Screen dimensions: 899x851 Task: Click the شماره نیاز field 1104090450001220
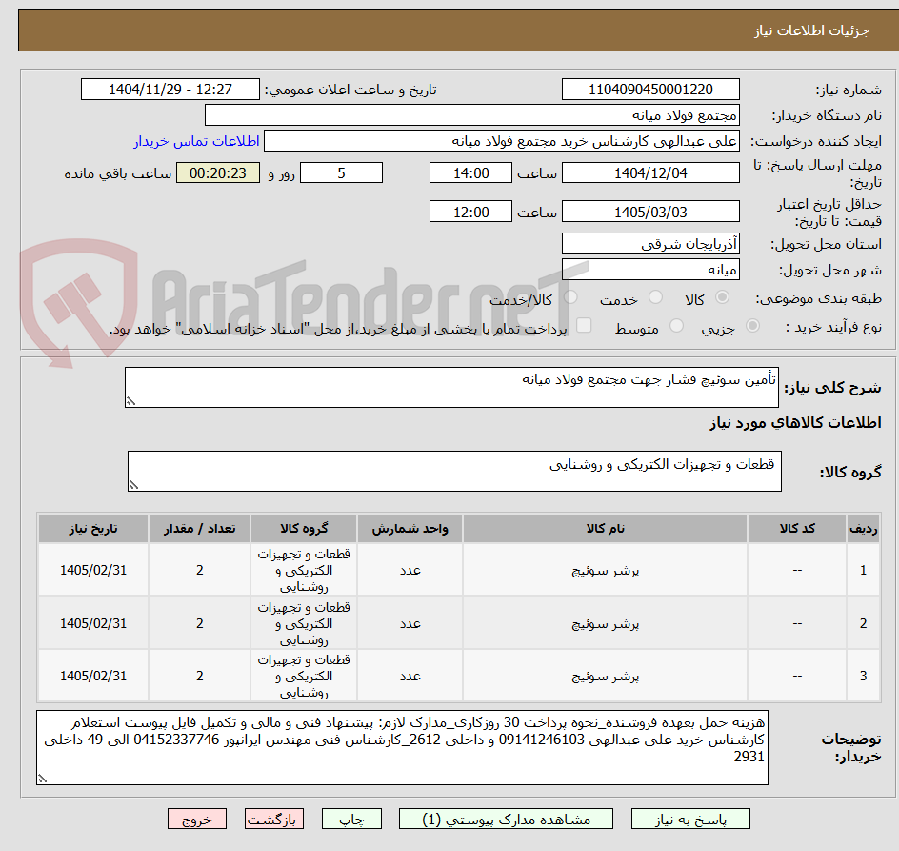click(x=650, y=90)
